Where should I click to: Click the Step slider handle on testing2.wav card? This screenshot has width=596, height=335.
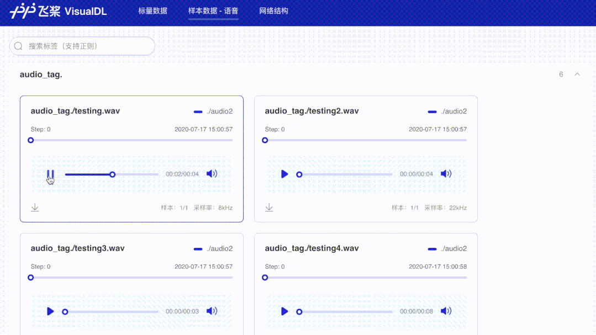click(265, 140)
